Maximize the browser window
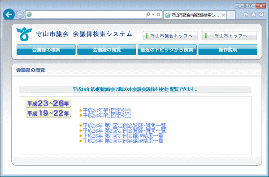Image resolution: width=269 pixels, height=177 pixels. click(250, 6)
